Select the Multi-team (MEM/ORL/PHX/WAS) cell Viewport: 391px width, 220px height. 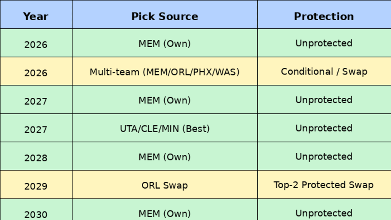click(165, 72)
